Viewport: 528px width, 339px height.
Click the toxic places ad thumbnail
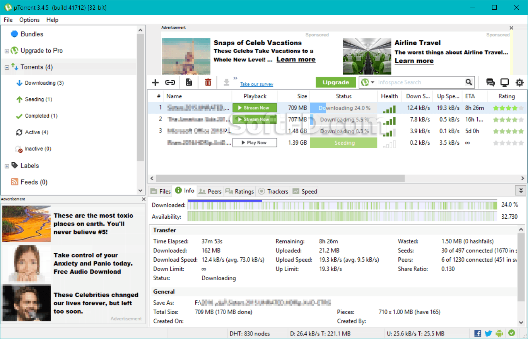point(26,224)
